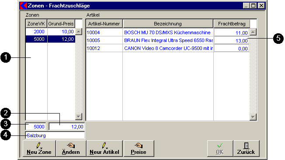Select the highlighted zone 5000 row
This screenshot has width=285, height=160.
point(50,39)
